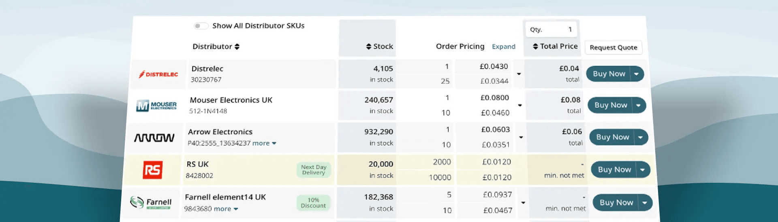778x222 pixels.
Task: Sort by Total Price column arrows
Action: [535, 47]
